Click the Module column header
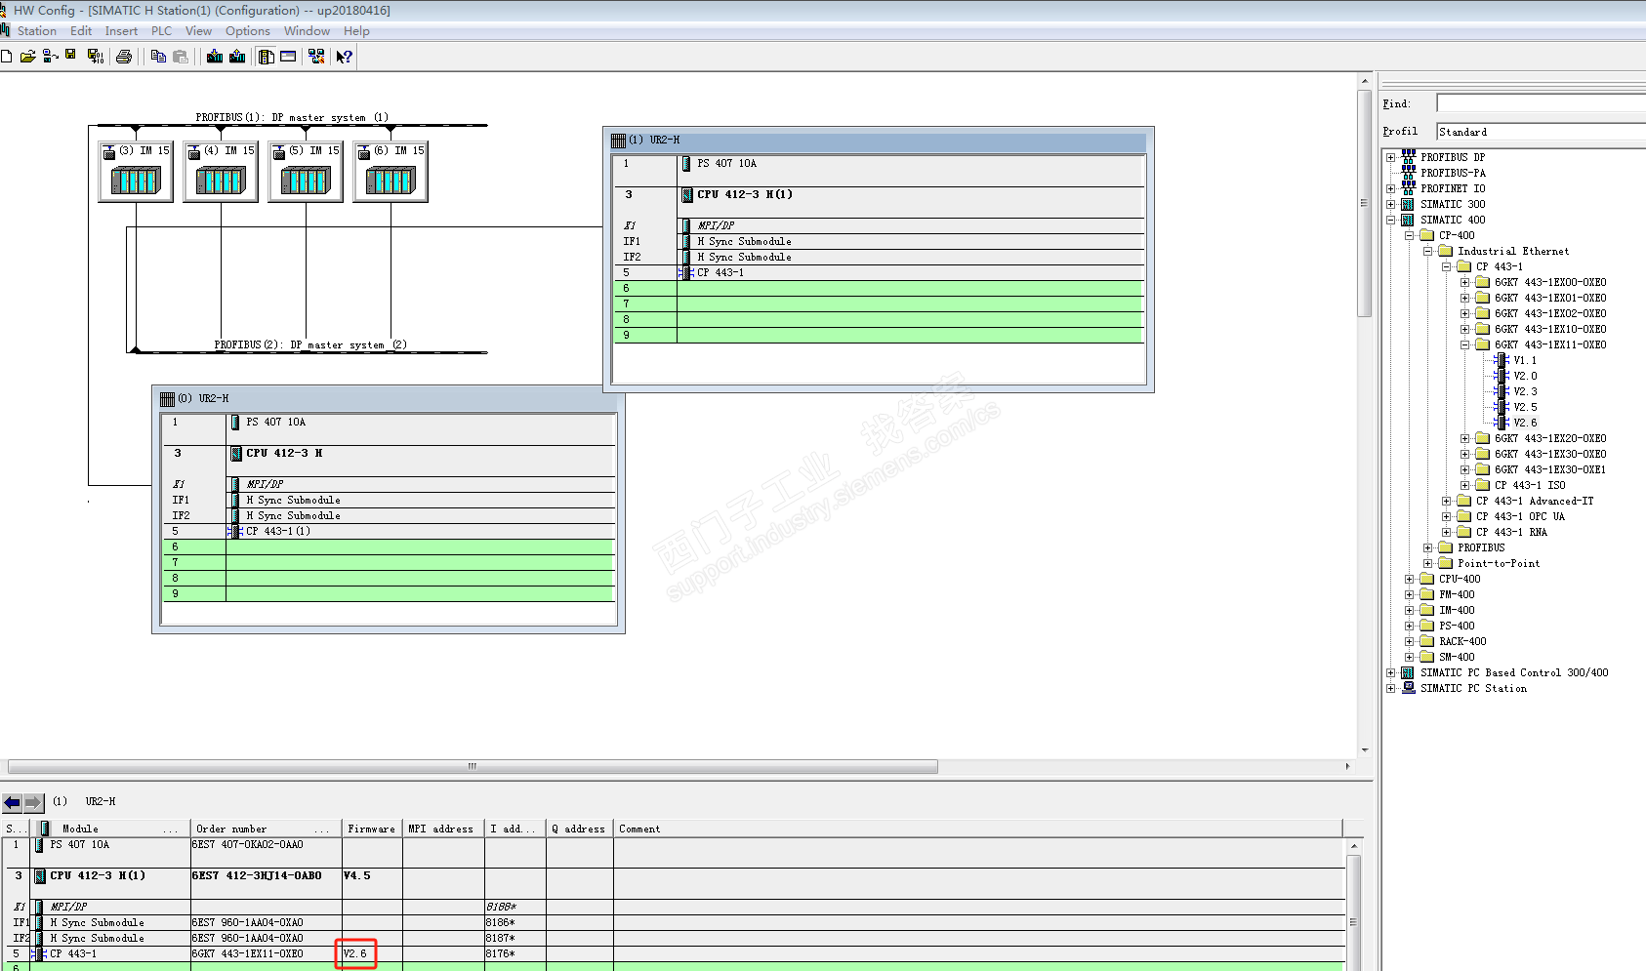The image size is (1646, 971). [x=109, y=829]
